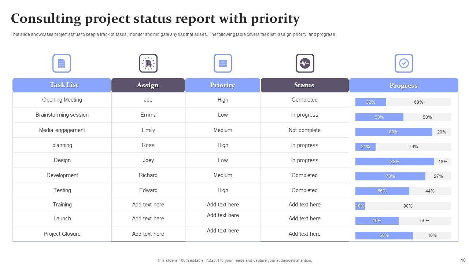469x264 pixels.
Task: Click the Add text here cell in Launch's Status column
Action: tap(304, 219)
